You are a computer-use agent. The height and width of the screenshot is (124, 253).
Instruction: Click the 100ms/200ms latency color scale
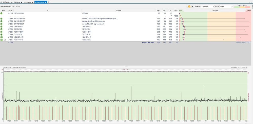tap(242, 6)
